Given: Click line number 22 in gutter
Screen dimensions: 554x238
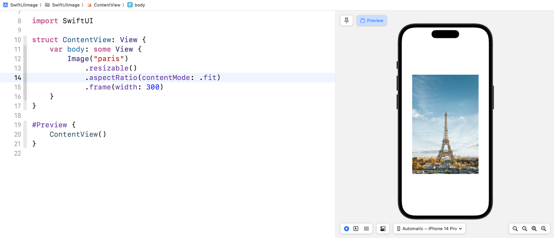Looking at the screenshot, I should click(18, 153).
